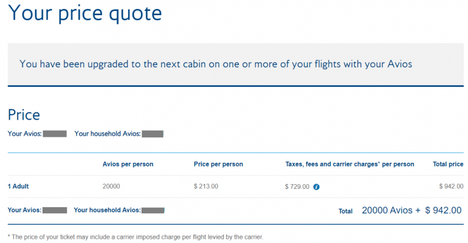Select the "20000 Avios + $942.00" grand total
Screen dimensions: 468x243
pos(411,210)
